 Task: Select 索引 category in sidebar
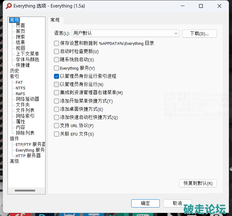(14, 76)
